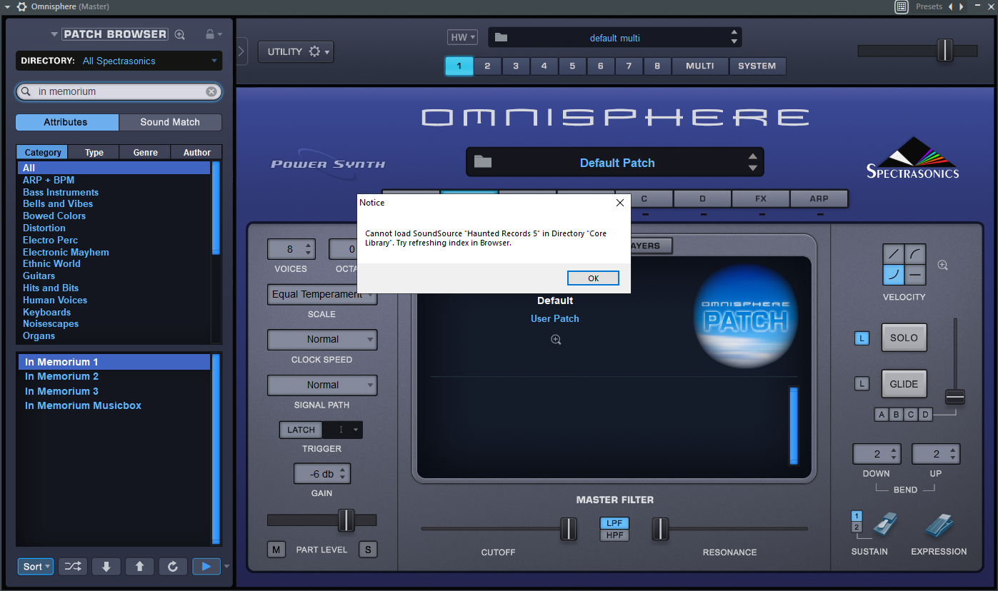Adjust the Part Level slider handle
The height and width of the screenshot is (591, 998).
(x=346, y=520)
